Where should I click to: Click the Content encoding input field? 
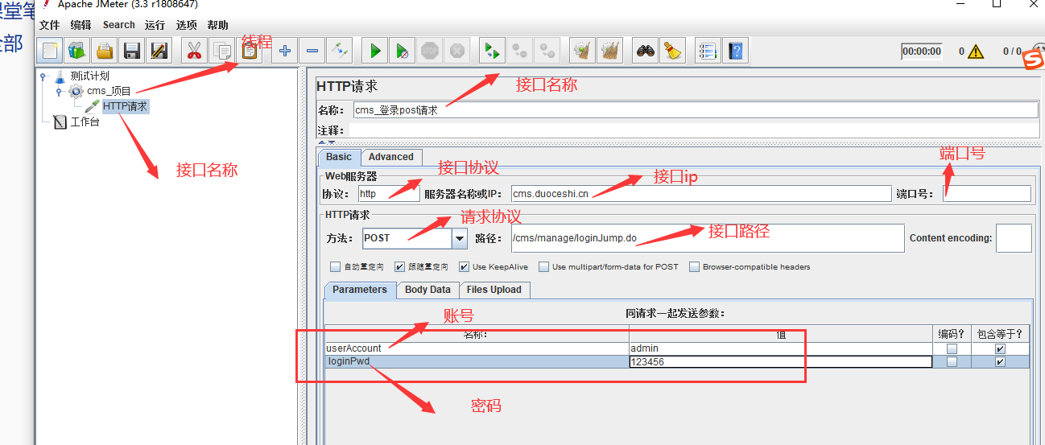click(1014, 238)
